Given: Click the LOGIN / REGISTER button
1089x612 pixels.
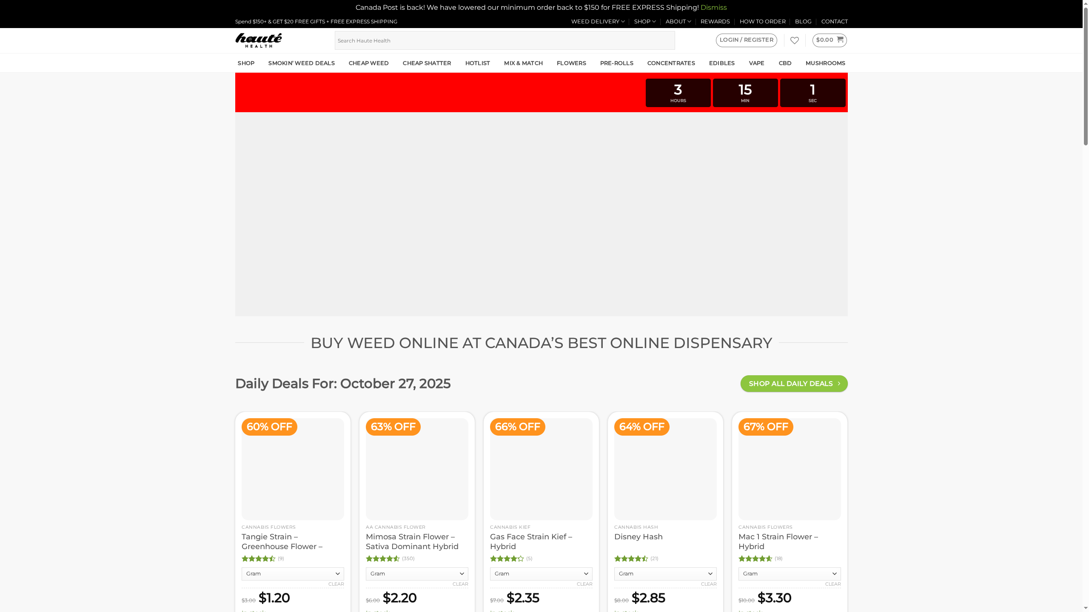Looking at the screenshot, I should [x=746, y=40].
